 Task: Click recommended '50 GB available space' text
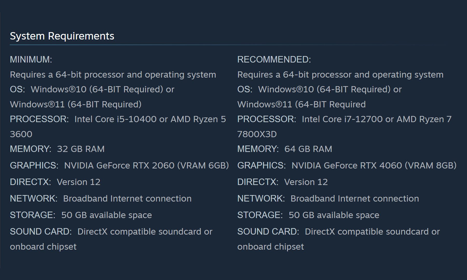tap(334, 215)
